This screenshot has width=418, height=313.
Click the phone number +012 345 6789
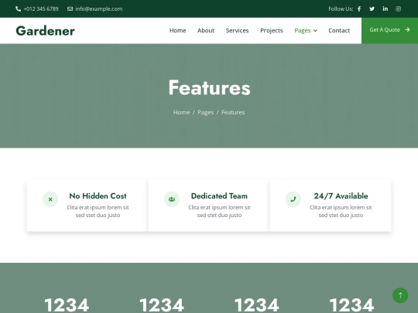coord(41,9)
